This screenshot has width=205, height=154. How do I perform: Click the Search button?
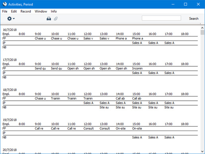(x=194, y=19)
